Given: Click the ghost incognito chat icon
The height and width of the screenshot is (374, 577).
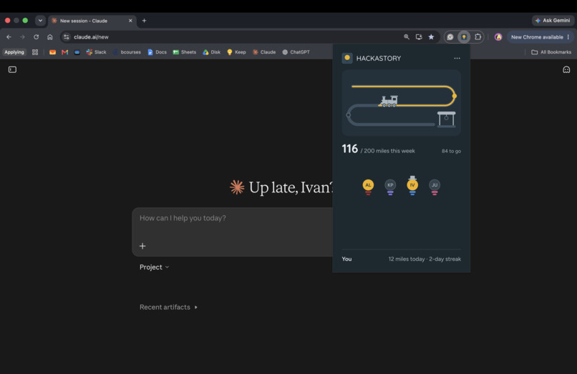Looking at the screenshot, I should 566,69.
